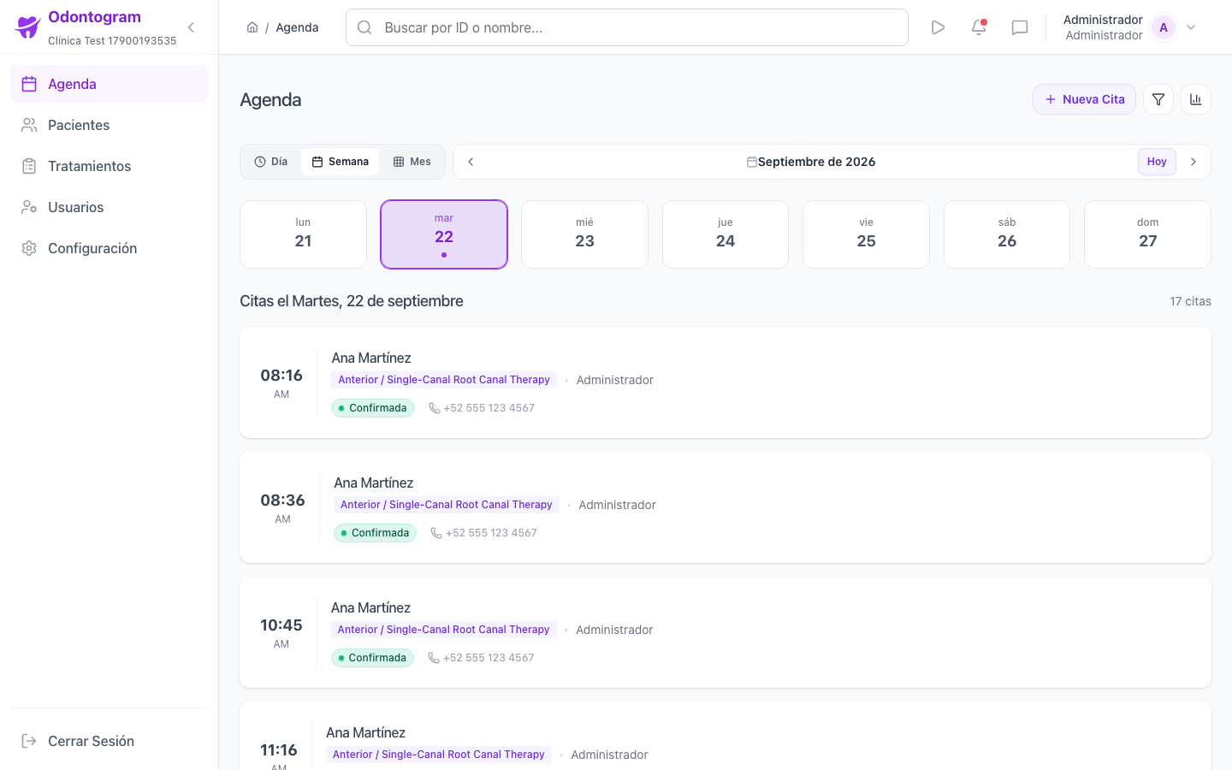1232x770 pixels.
Task: Go to home via breadcrumb icon
Action: (252, 27)
